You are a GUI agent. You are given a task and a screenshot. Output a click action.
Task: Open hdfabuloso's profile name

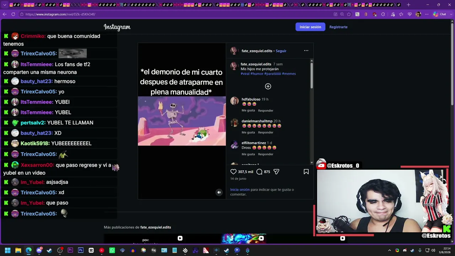point(251,99)
